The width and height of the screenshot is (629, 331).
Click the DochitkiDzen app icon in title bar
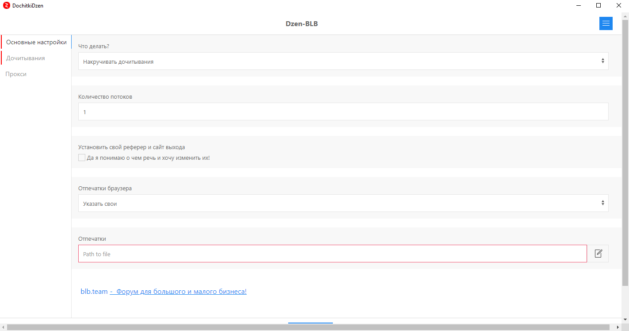[x=6, y=6]
